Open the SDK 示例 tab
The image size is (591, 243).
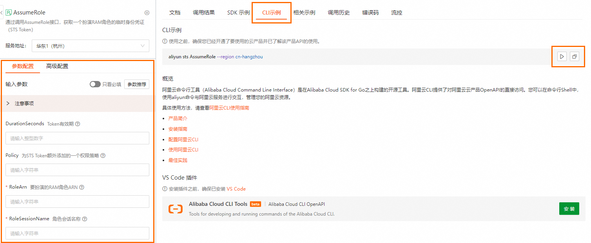tap(238, 13)
